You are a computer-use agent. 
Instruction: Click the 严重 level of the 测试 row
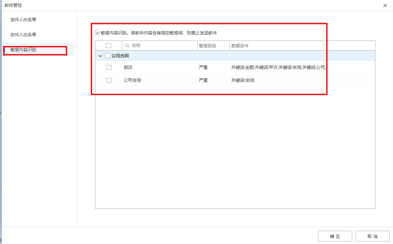click(203, 67)
